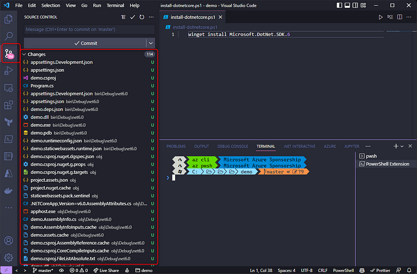Click the Docker icon in activity bar
This screenshot has height=274, width=417.
pyautogui.click(x=8, y=190)
